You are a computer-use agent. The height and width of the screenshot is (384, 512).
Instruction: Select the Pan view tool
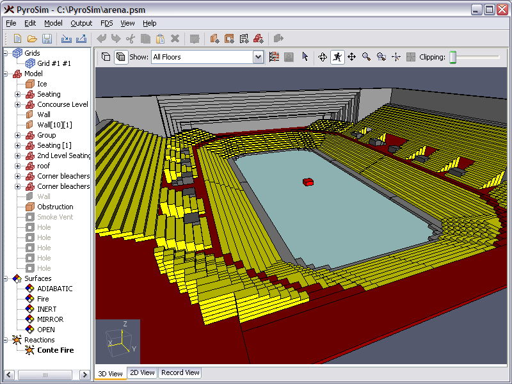(x=352, y=56)
